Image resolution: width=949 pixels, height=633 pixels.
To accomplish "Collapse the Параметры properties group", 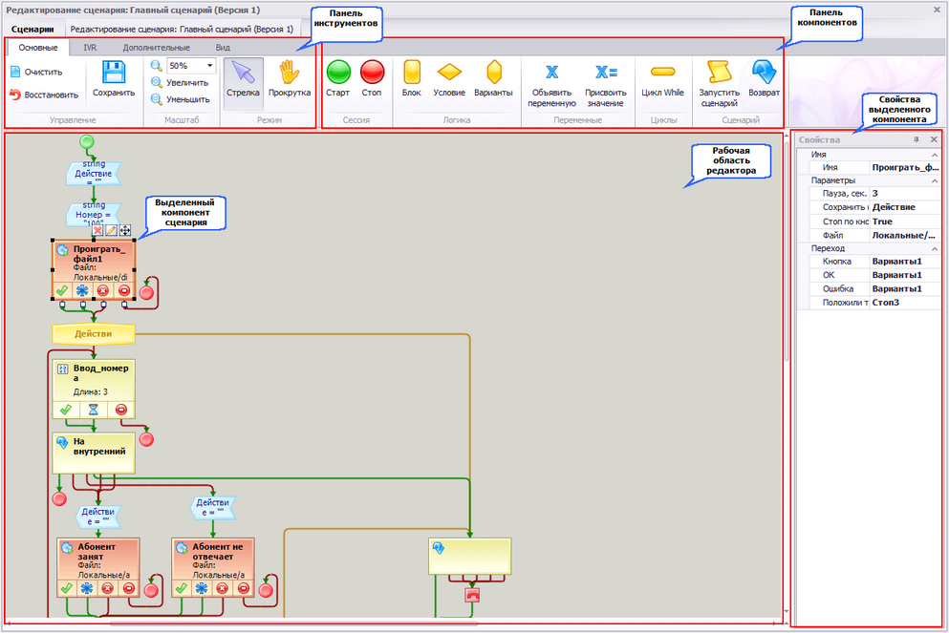I will pyautogui.click(x=935, y=180).
